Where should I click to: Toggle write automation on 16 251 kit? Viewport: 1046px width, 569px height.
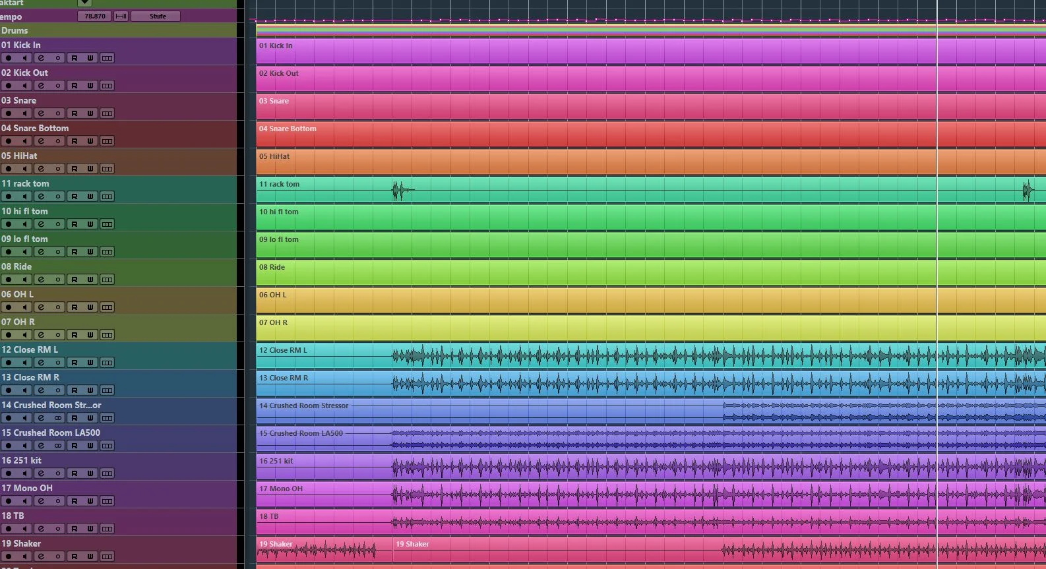tap(90, 473)
